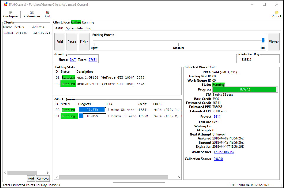Click Total Estimated Points Per Day status text
Viewport: 284px width, 188px height.
pyautogui.click(x=31, y=185)
